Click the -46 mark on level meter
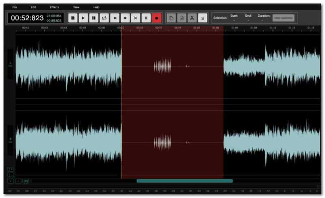The height and width of the screenshot is (198, 325). pyautogui.click(x=121, y=191)
